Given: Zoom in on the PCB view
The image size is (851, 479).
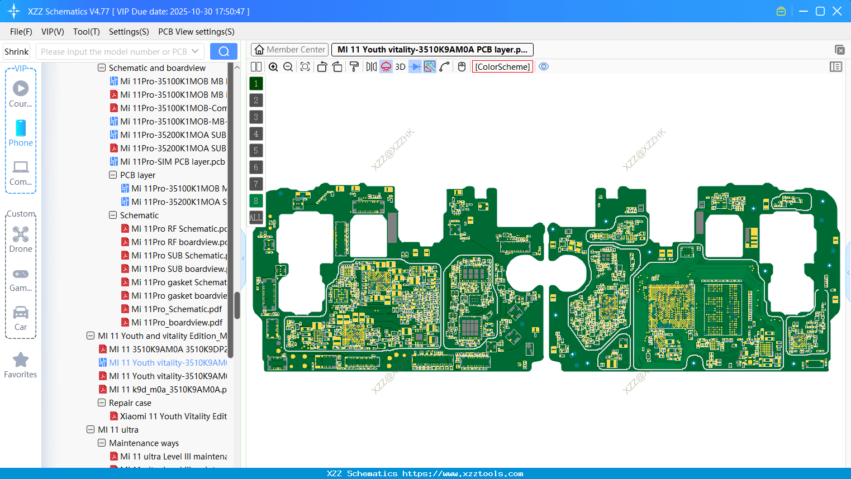Looking at the screenshot, I should click(x=273, y=66).
